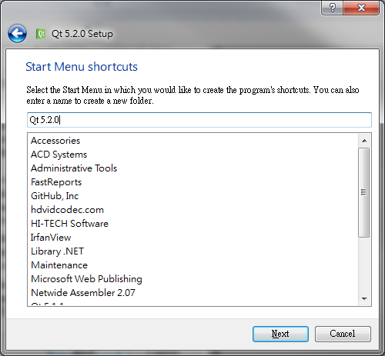This screenshot has width=385, height=356.
Task: Click the Qt logo icon in title
Action: pos(41,34)
